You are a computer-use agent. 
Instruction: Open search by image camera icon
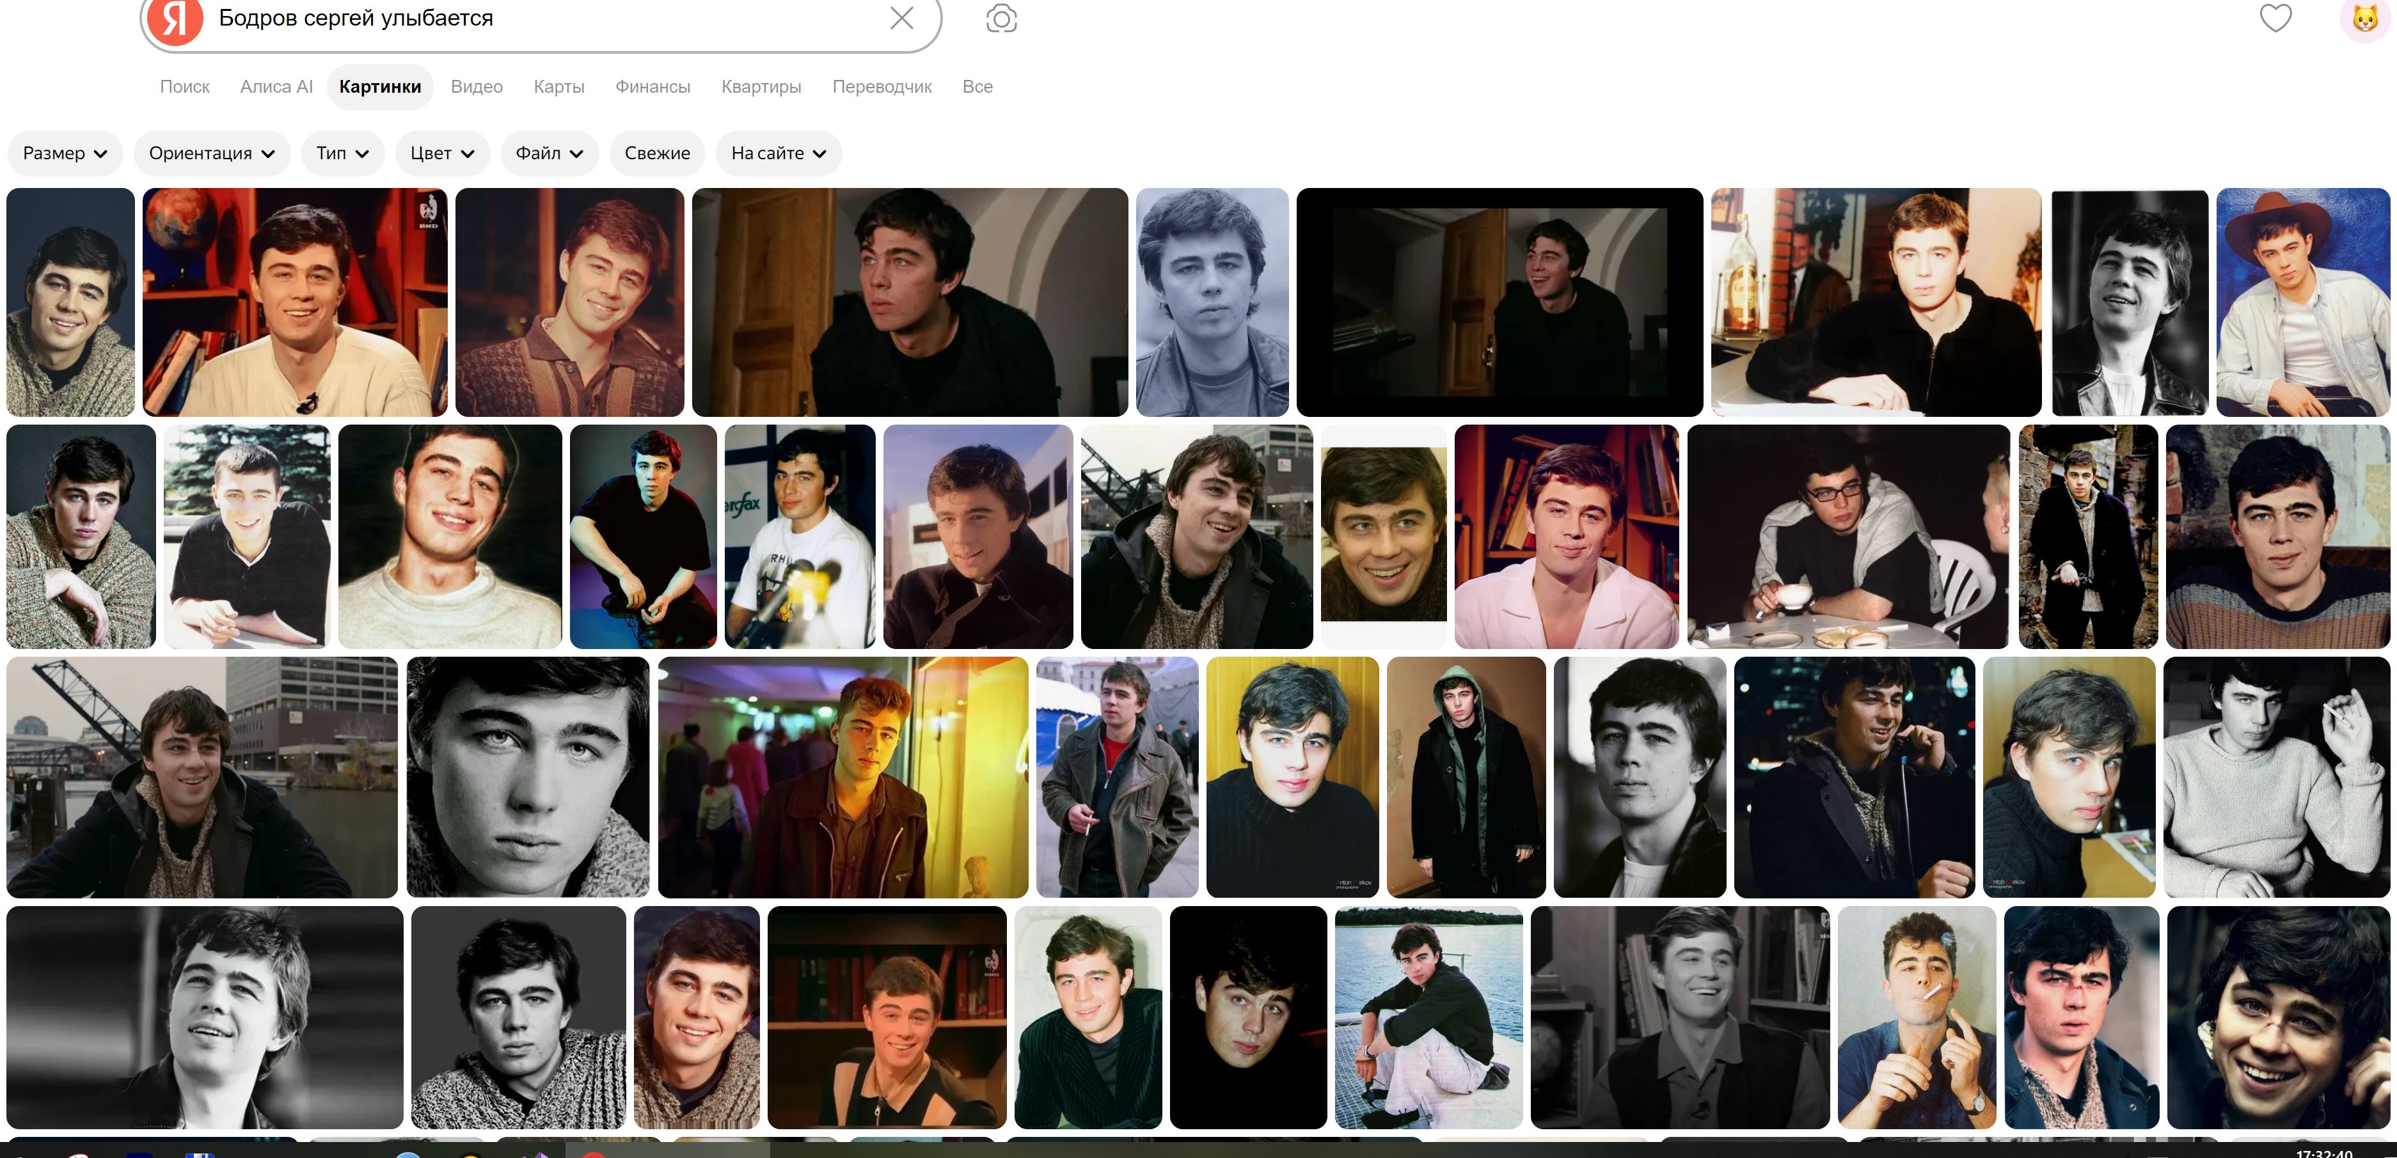click(1001, 19)
